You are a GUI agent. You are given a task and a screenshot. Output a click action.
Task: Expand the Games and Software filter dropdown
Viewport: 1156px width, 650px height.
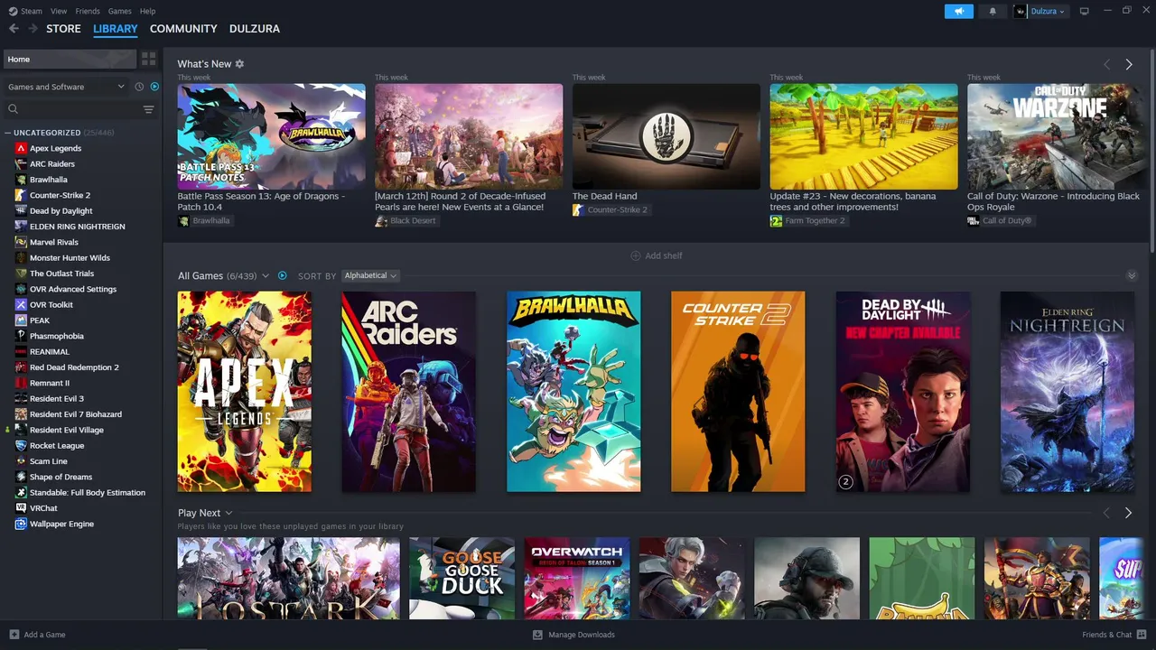(66, 87)
